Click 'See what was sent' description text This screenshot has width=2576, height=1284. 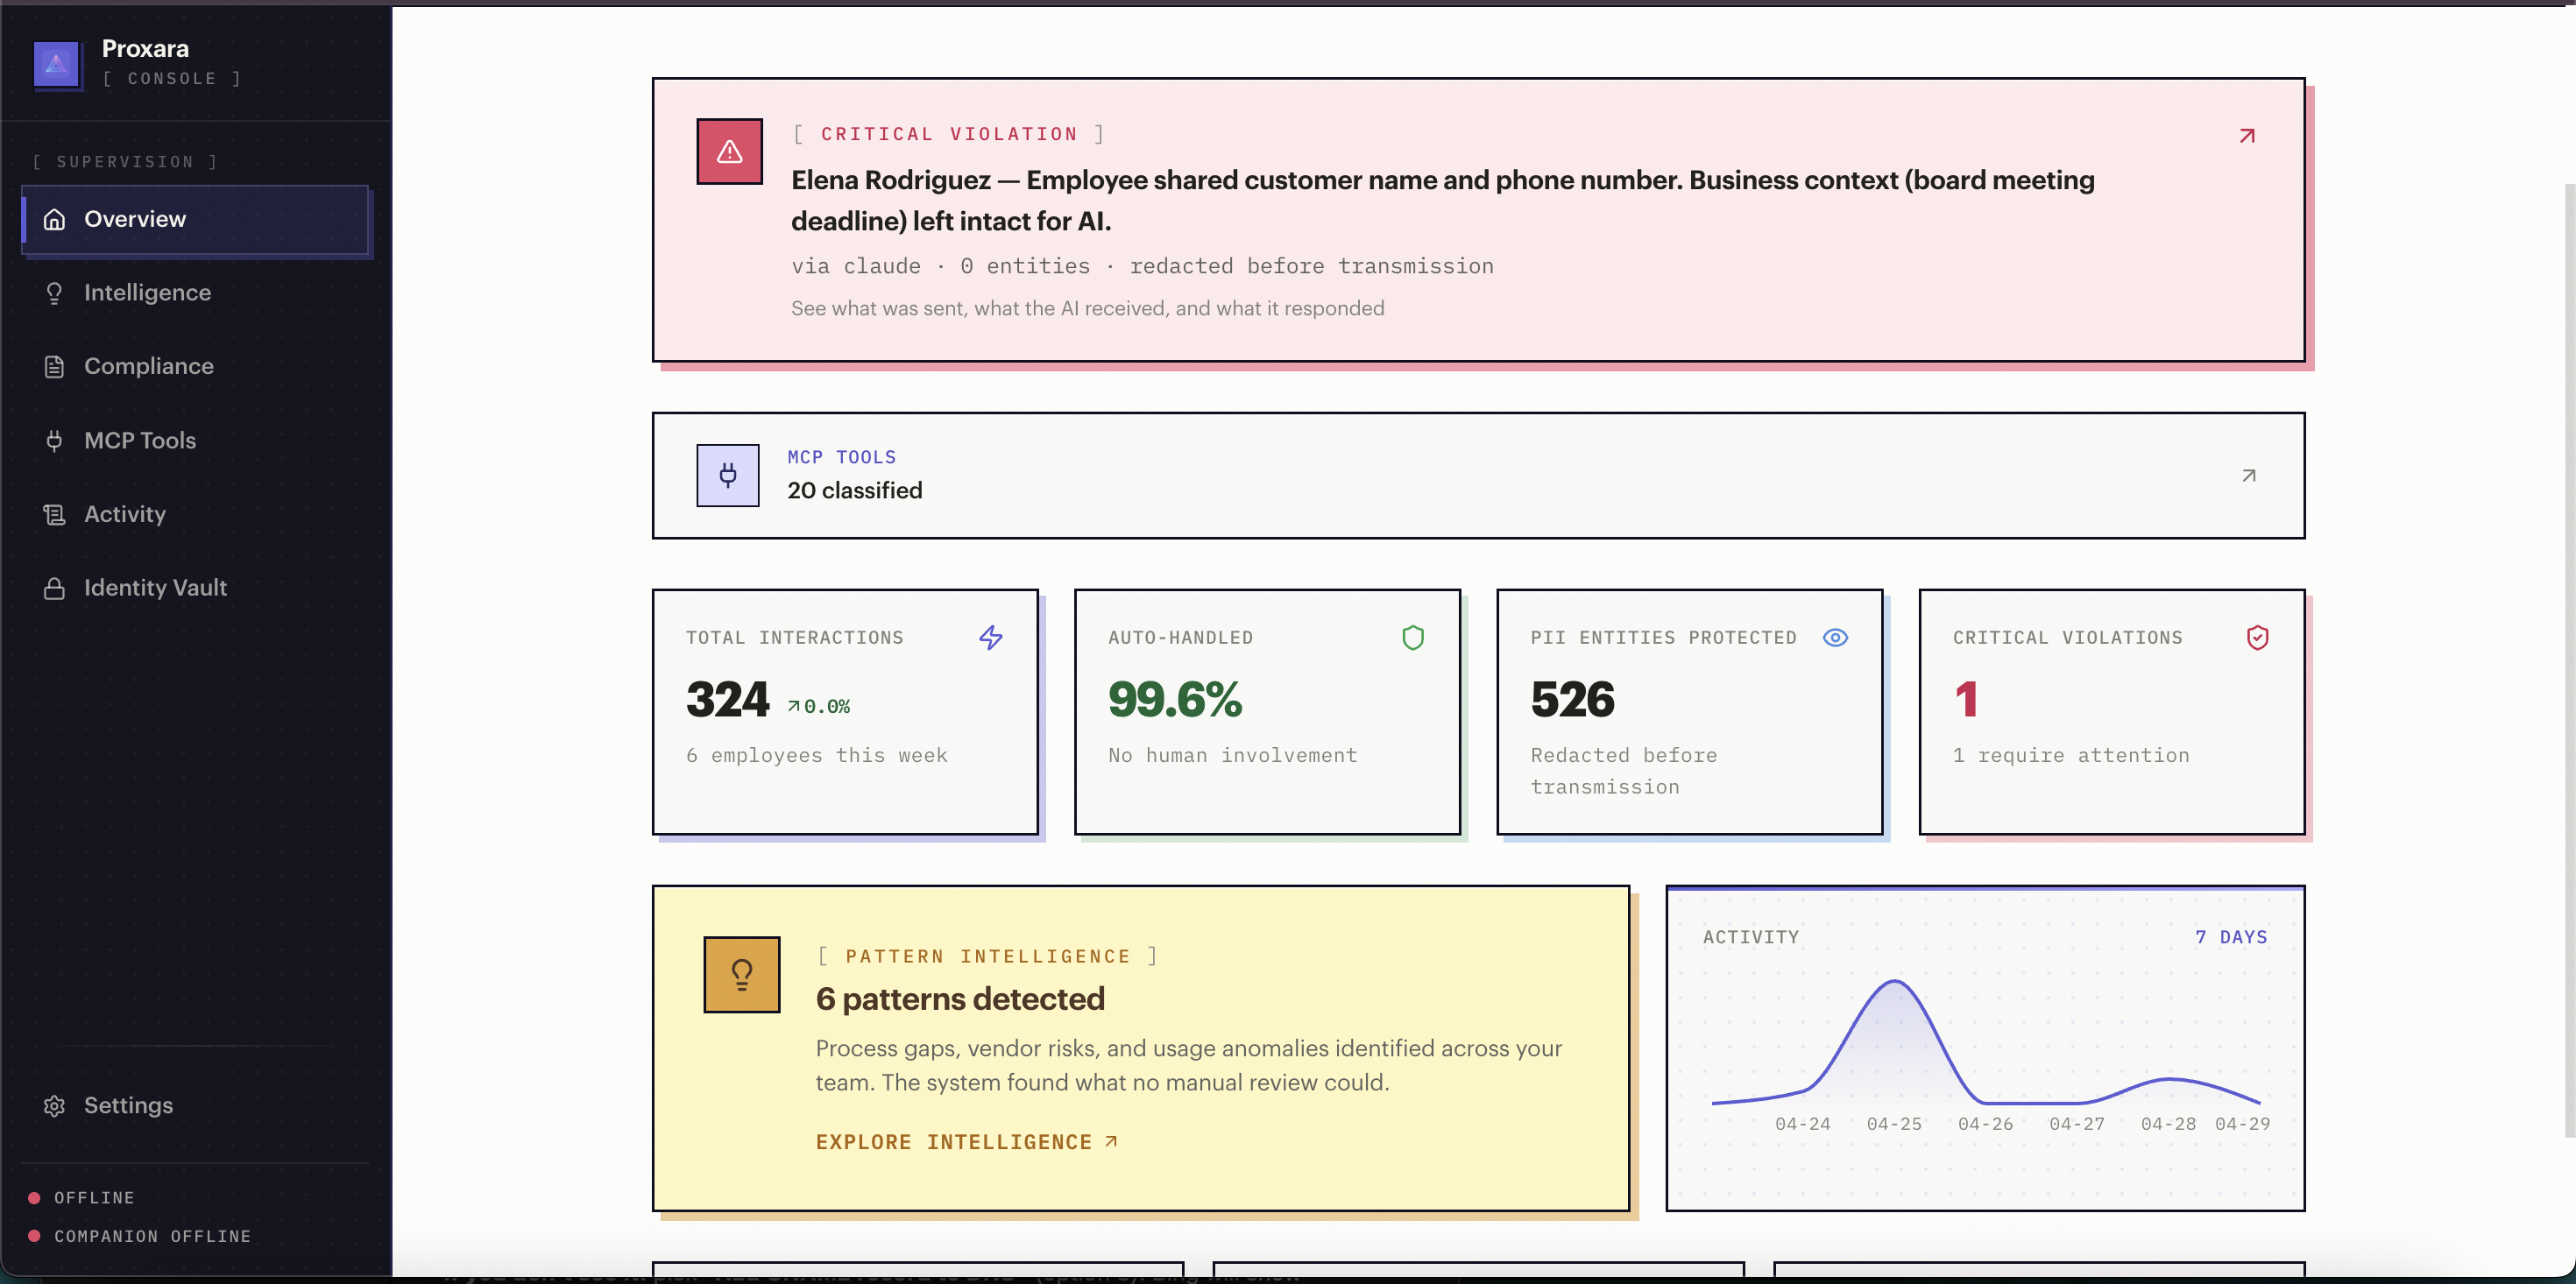coord(1087,309)
